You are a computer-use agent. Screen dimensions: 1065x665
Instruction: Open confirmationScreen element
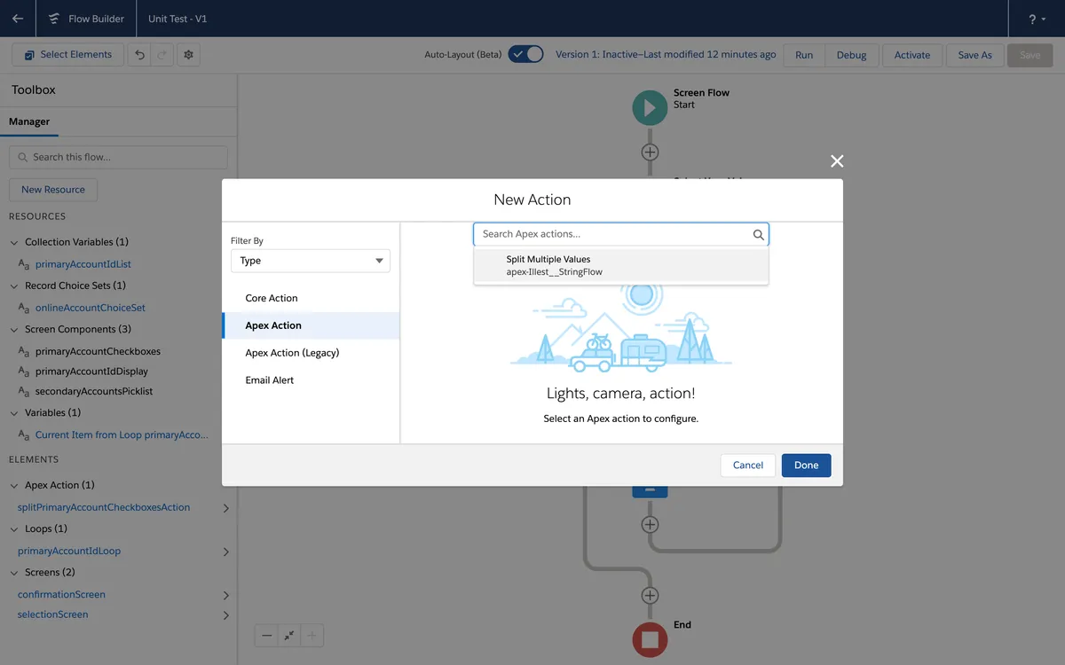[x=61, y=594]
